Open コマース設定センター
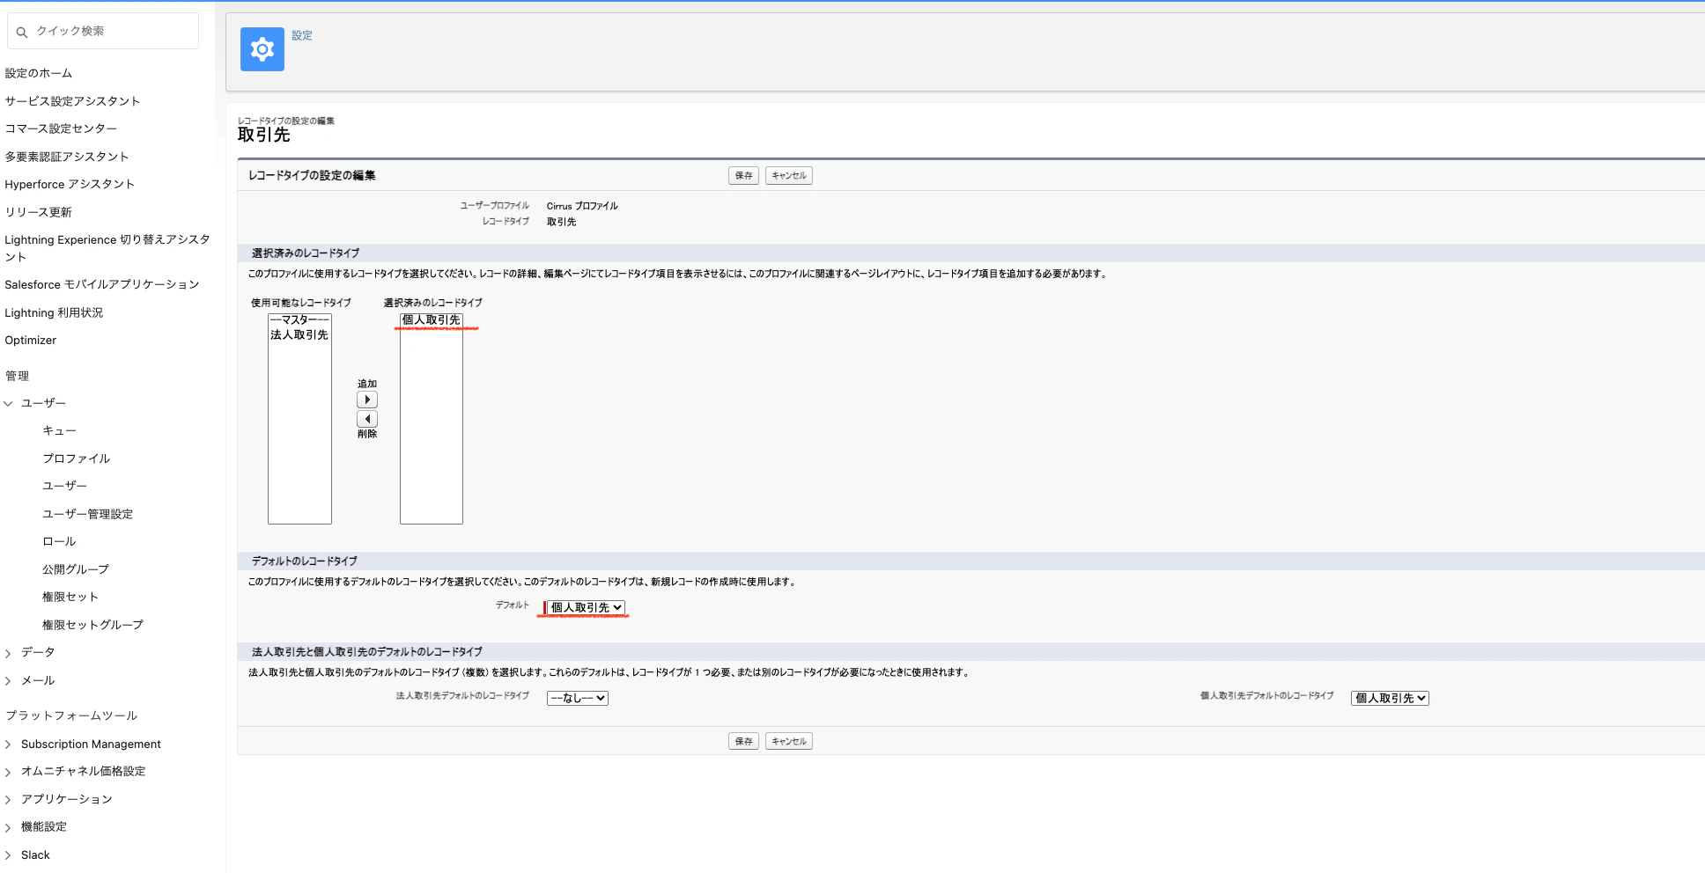This screenshot has height=873, width=1705. tap(61, 128)
